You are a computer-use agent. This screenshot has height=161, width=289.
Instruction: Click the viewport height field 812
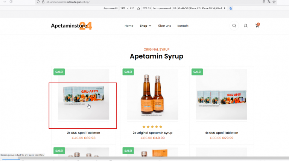tap(132, 8)
